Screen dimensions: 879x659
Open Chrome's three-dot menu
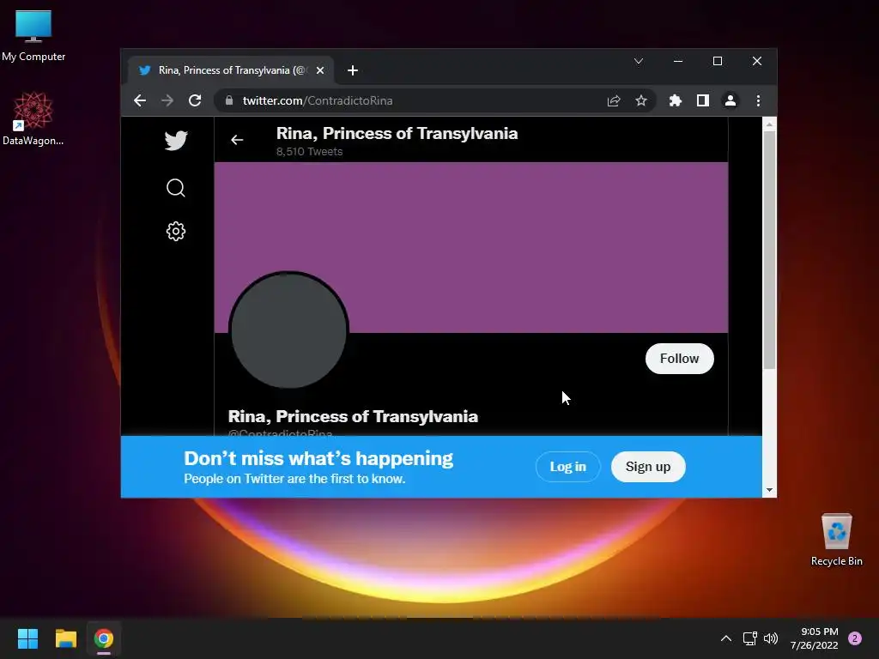pyautogui.click(x=759, y=101)
